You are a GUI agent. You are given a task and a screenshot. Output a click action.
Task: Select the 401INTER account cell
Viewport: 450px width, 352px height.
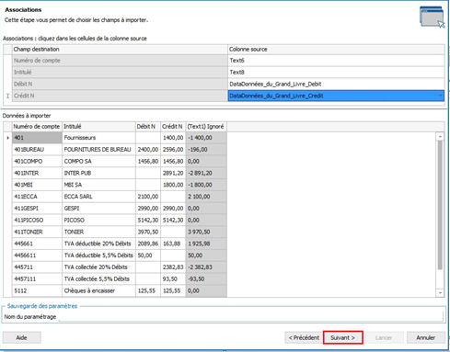pos(37,173)
